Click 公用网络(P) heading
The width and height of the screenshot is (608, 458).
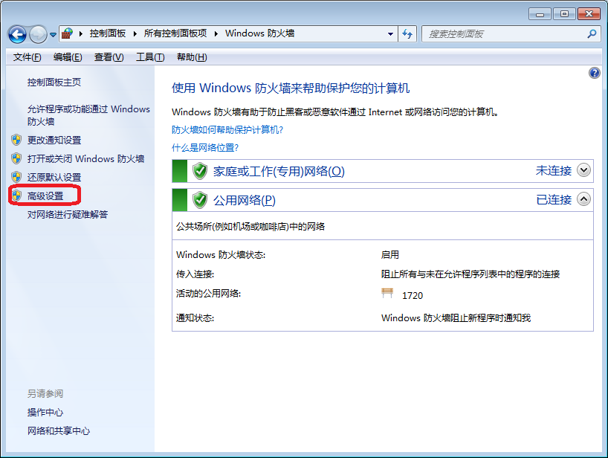click(245, 200)
